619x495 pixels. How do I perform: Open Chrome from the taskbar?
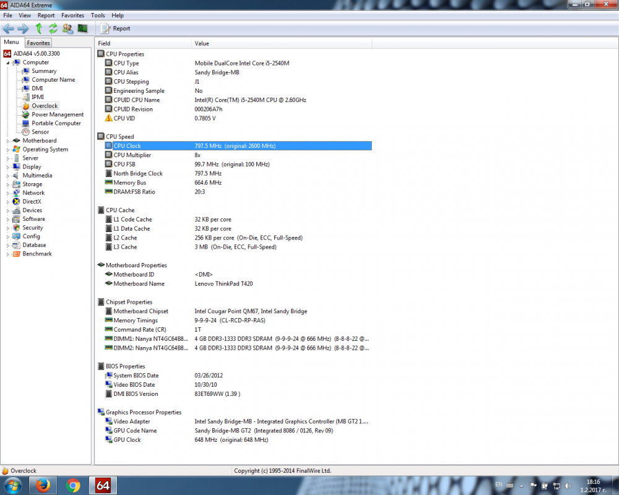pyautogui.click(x=72, y=485)
